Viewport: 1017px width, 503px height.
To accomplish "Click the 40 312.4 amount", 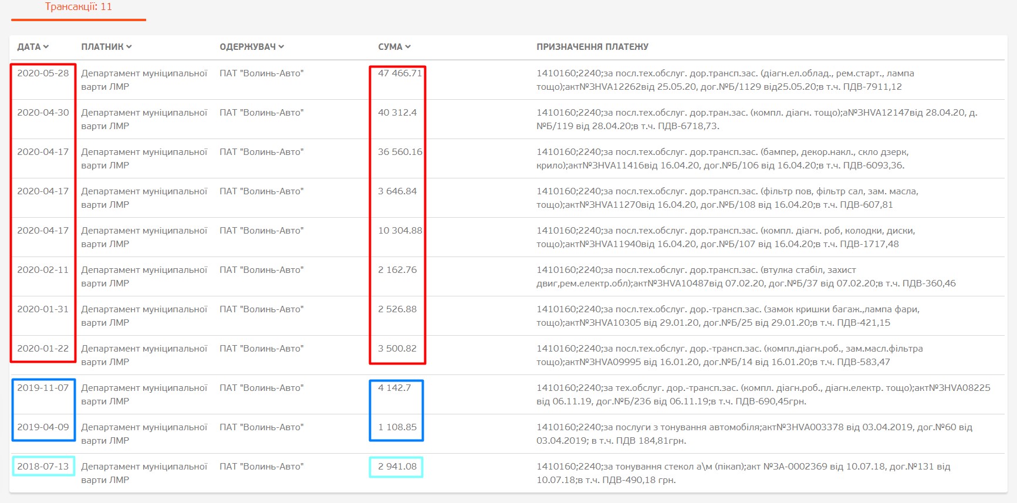I will [397, 113].
